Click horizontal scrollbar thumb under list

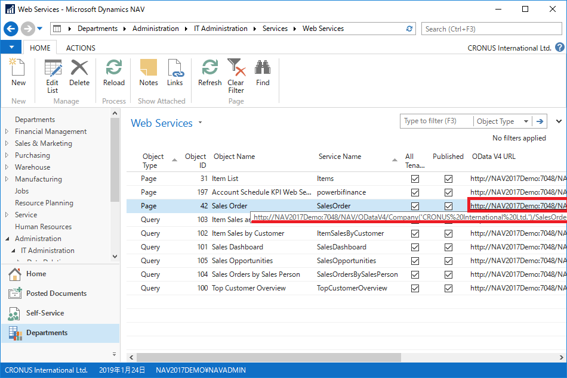tap(269, 357)
